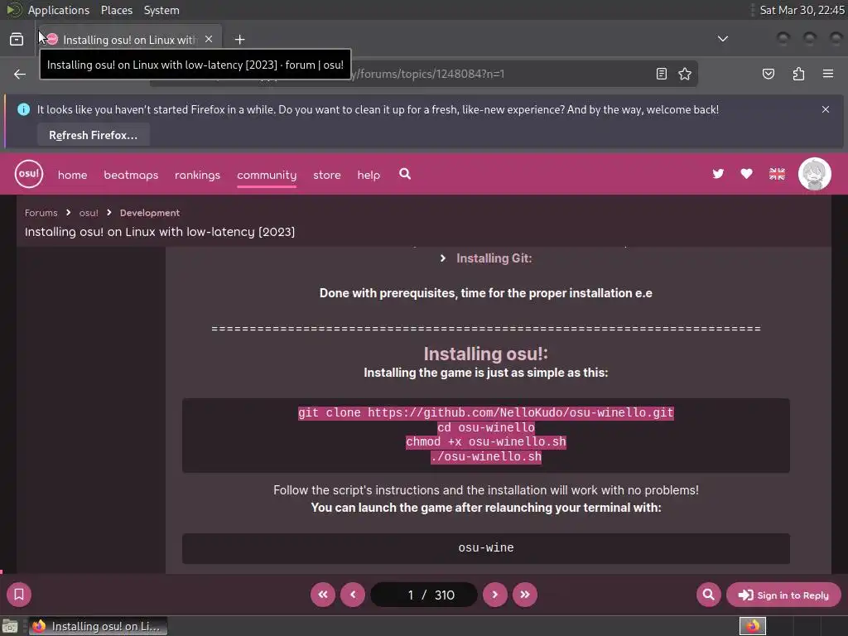The height and width of the screenshot is (636, 848).
Task: Click the workspace switcher Firefox thumbnail
Action: 752,626
